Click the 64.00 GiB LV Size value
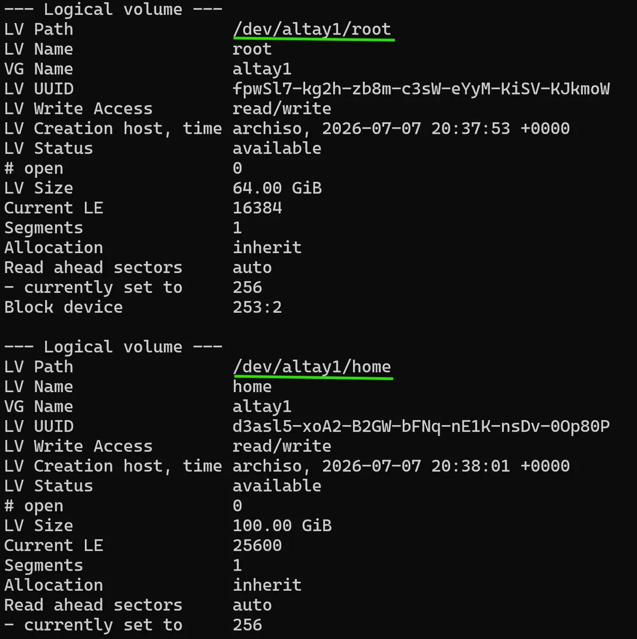The image size is (637, 639). pyautogui.click(x=277, y=188)
